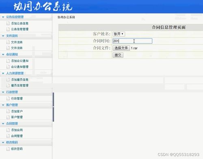
Task: Collapse the 人力资源管理 group arrow
Action: coord(3,73)
